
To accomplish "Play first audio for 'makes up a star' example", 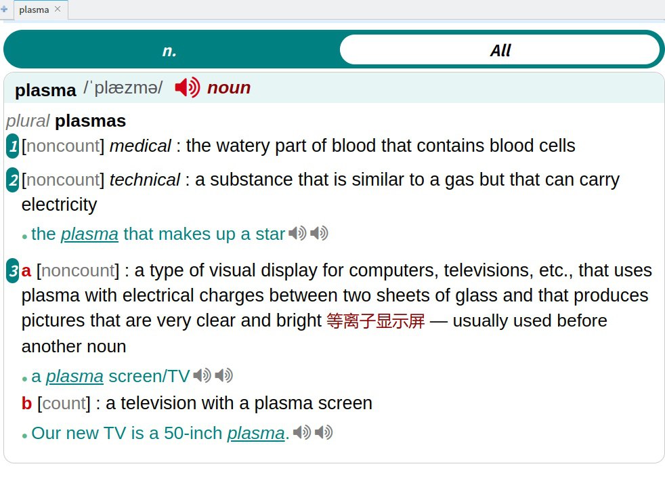I will (x=297, y=234).
